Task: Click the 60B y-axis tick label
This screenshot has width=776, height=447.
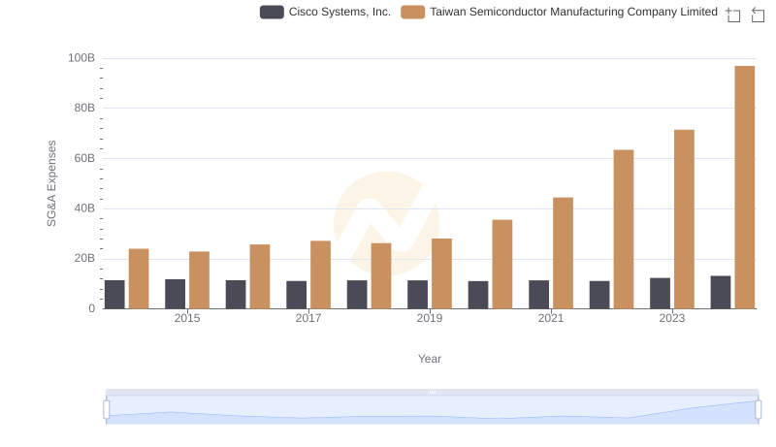Action: pyautogui.click(x=84, y=158)
